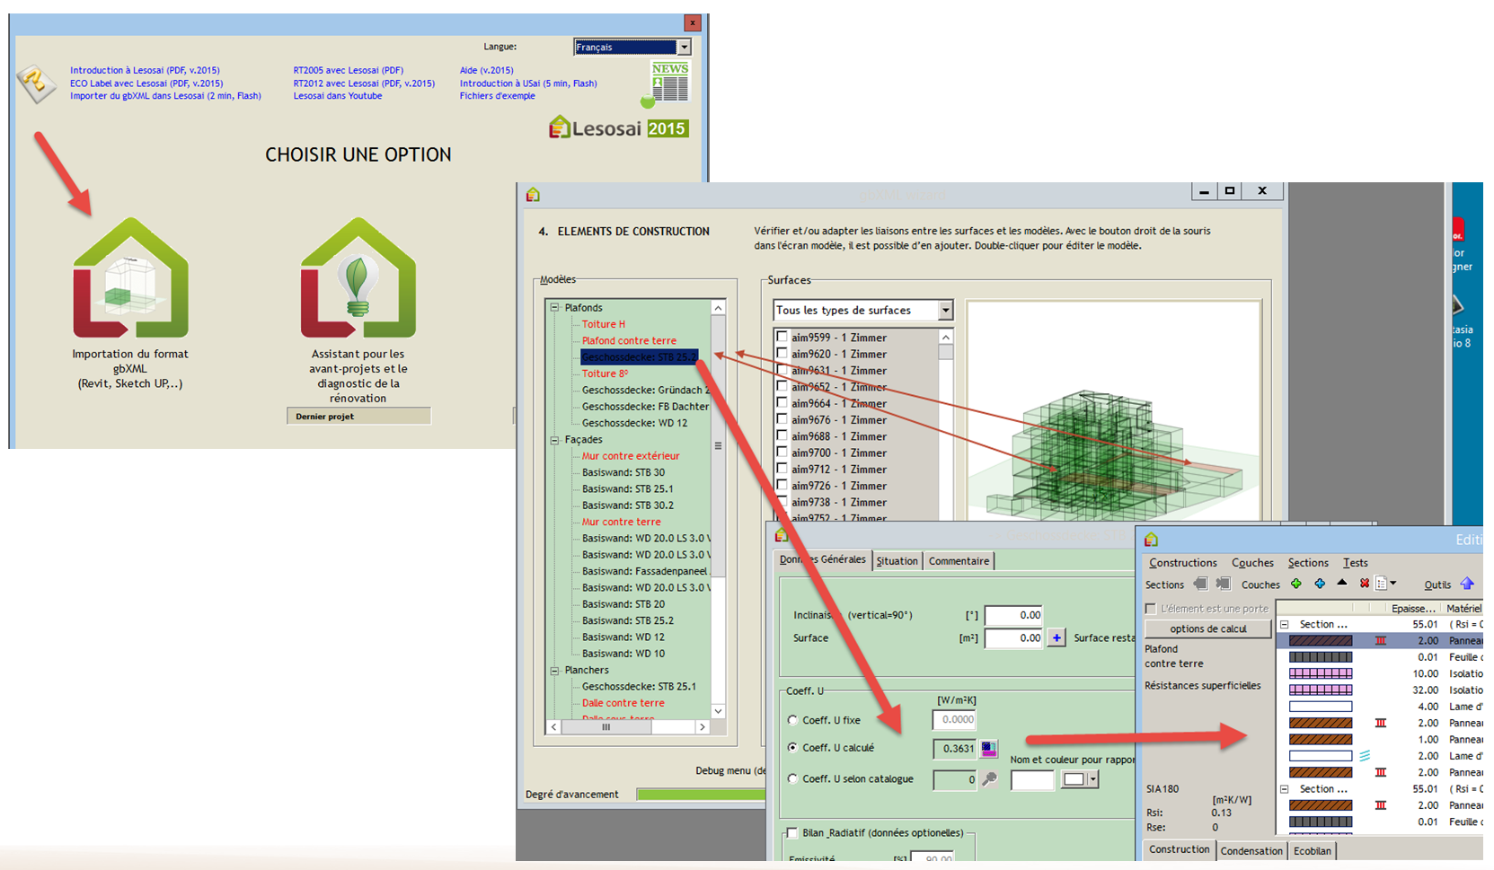Click the green plus add layer icon
The height and width of the screenshot is (870, 1494).
click(x=1296, y=584)
